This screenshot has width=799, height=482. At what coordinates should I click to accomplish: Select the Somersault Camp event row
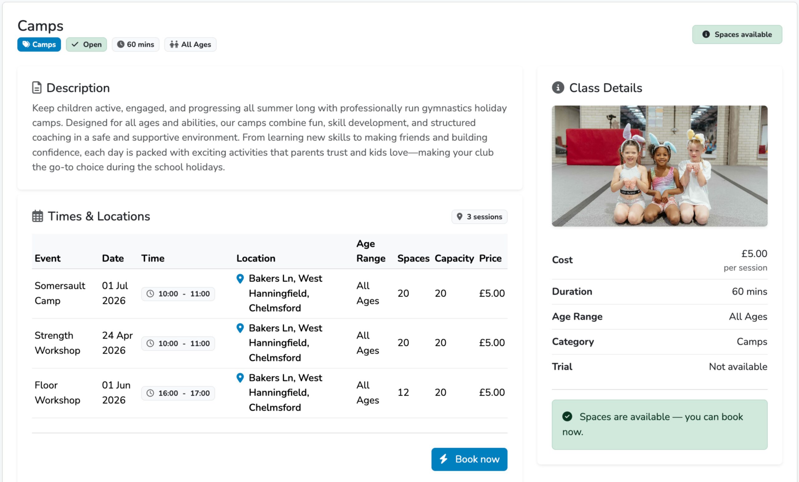(x=60, y=293)
